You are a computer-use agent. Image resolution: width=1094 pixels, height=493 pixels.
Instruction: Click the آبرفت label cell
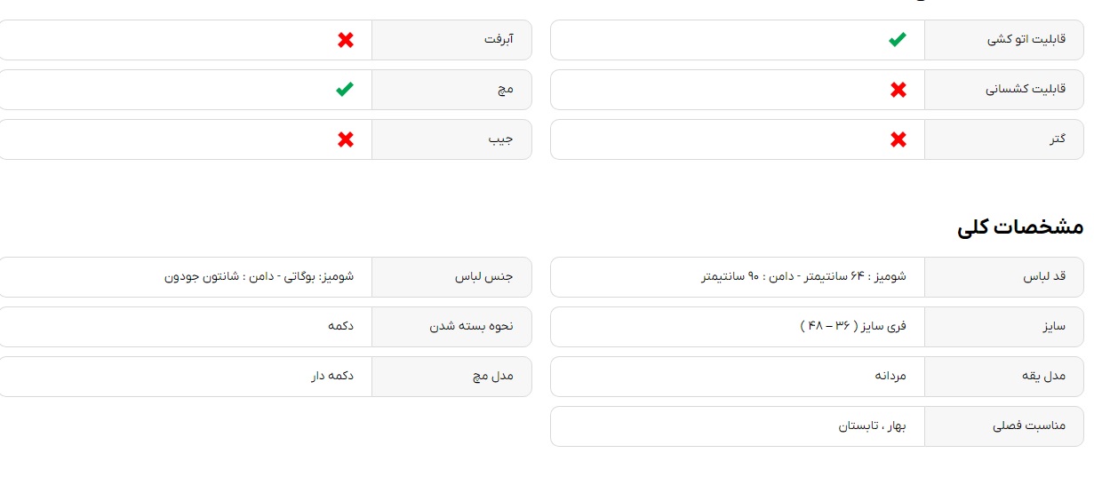tap(451, 40)
